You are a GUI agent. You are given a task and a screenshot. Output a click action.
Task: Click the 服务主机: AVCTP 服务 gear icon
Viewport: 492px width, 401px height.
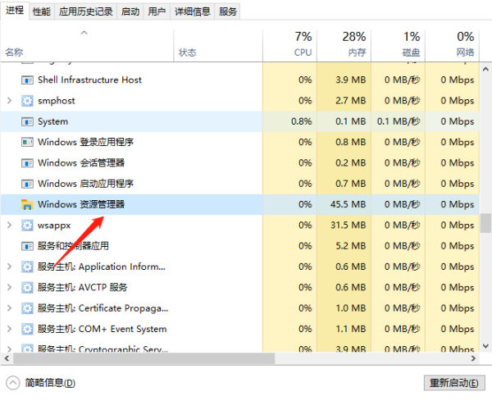(x=27, y=287)
